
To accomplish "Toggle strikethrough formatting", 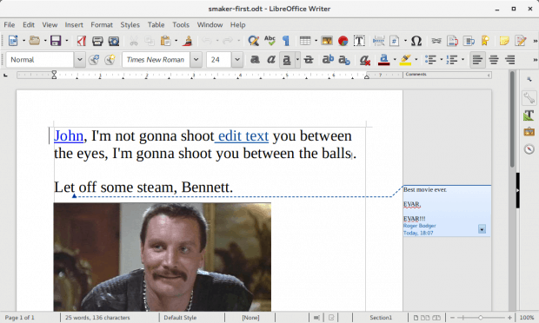I will click(309, 60).
